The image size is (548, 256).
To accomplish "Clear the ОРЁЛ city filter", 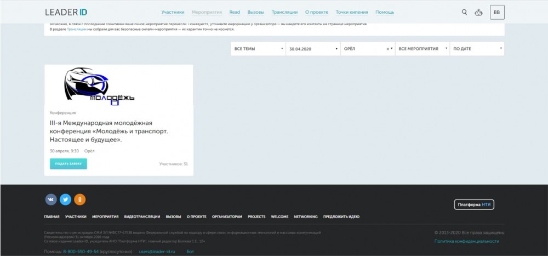I will [388, 49].
